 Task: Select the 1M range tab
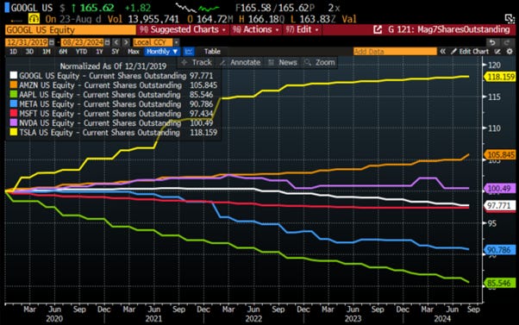pyautogui.click(x=47, y=52)
